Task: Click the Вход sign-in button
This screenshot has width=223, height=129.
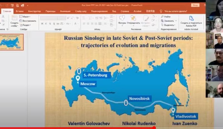Action: click(x=195, y=5)
